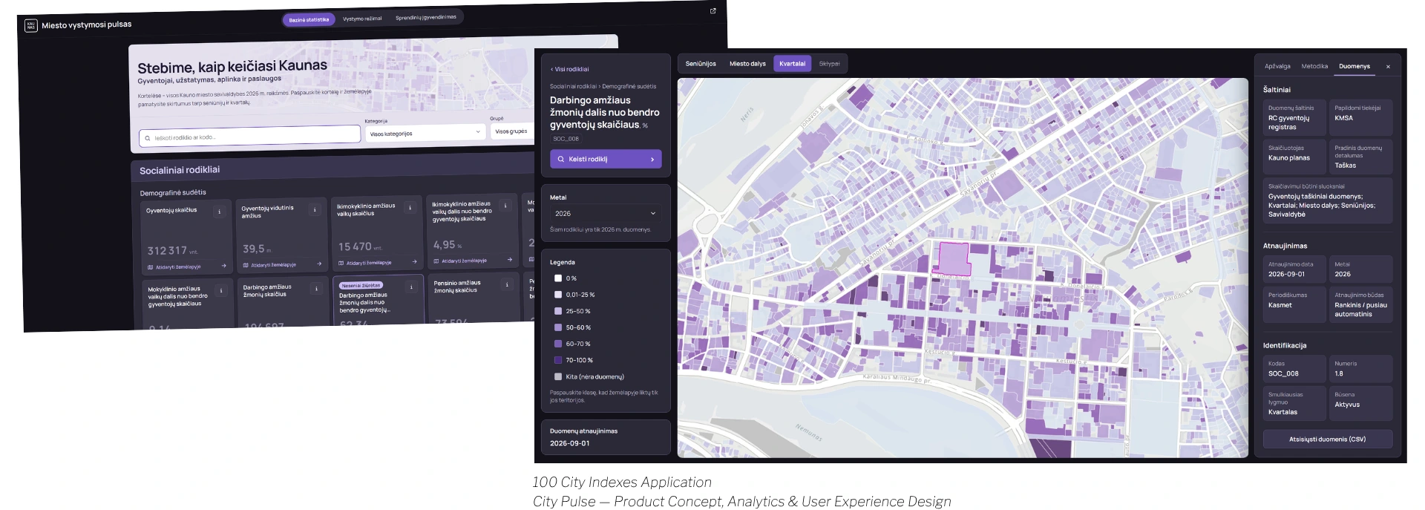Click the RC gyventojų registras source cell
Image resolution: width=1425 pixels, height=510 pixels.
1294,117
